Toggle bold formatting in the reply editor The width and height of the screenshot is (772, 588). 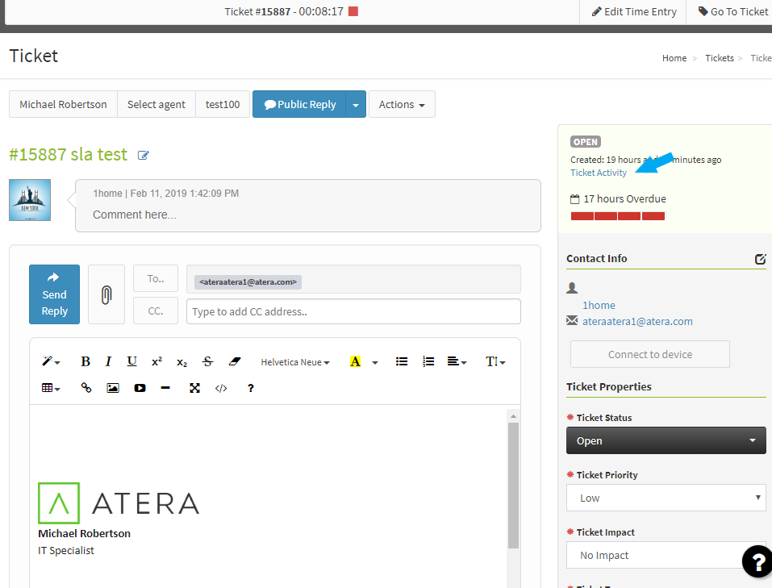(x=85, y=361)
